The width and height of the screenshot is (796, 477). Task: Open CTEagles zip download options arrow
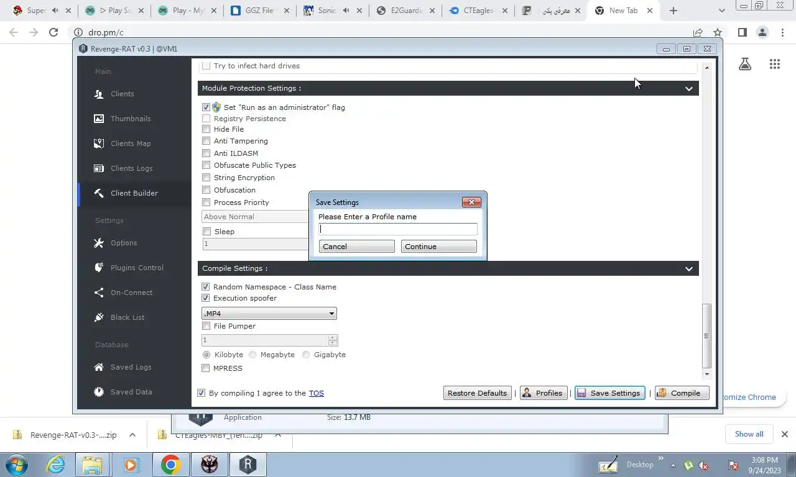coord(278,435)
